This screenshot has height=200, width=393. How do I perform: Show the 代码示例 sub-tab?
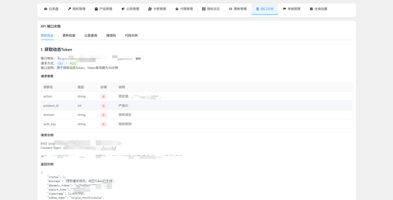(x=131, y=36)
